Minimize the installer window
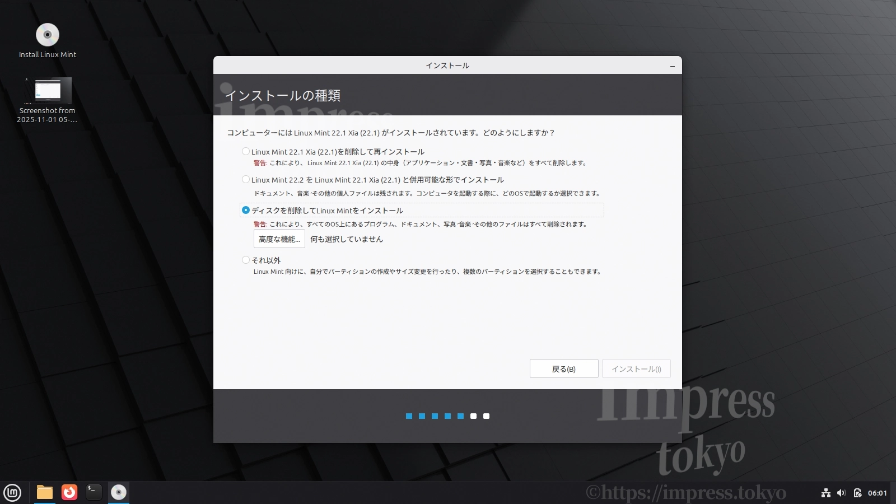The height and width of the screenshot is (504, 896). [x=673, y=66]
